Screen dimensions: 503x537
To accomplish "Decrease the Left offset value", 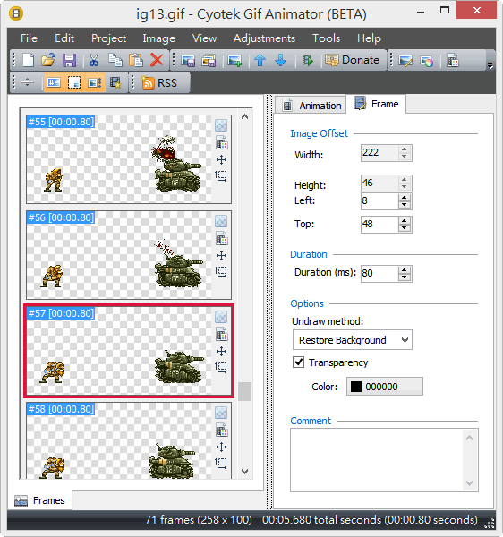I will pyautogui.click(x=405, y=205).
